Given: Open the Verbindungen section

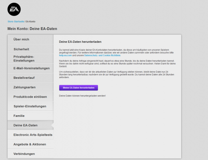Looking at the screenshot, I should tap(30, 154).
